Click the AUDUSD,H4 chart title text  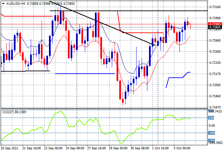[16, 4]
